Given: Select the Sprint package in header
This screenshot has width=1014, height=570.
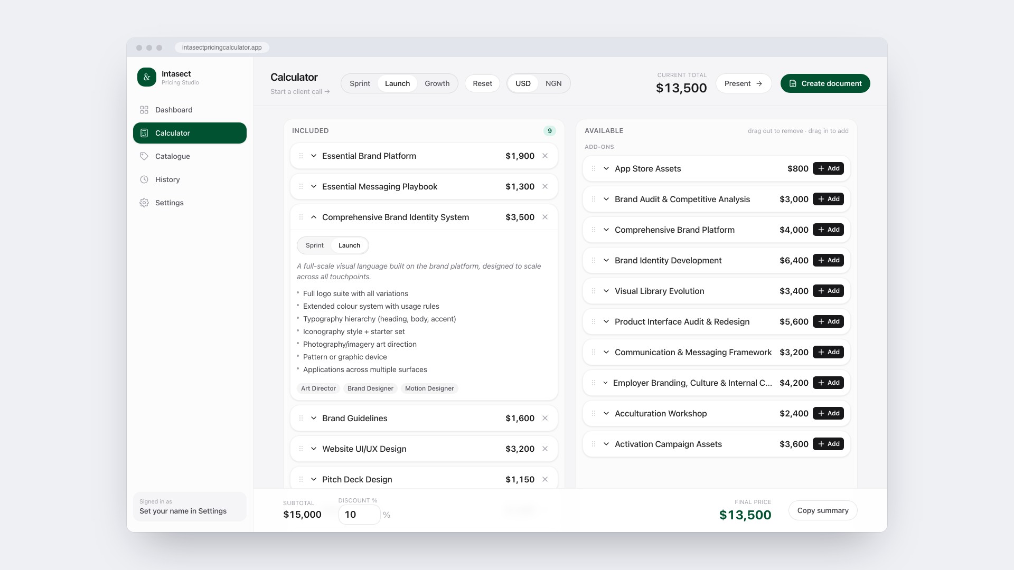Looking at the screenshot, I should (360, 83).
